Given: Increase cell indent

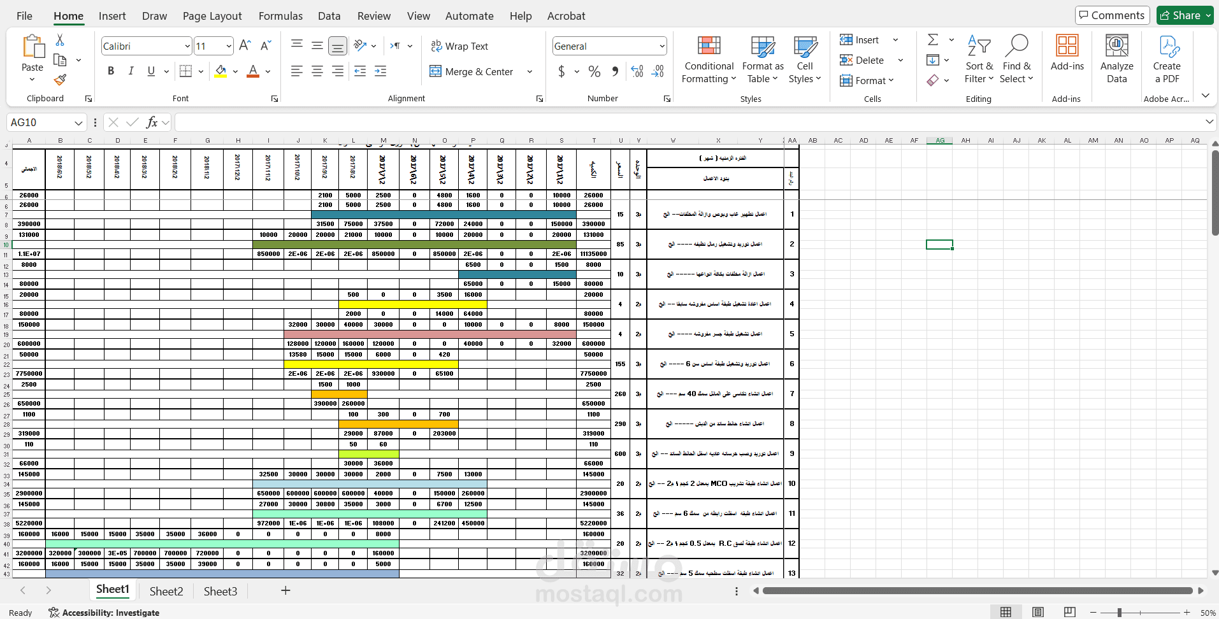Looking at the screenshot, I should [380, 71].
